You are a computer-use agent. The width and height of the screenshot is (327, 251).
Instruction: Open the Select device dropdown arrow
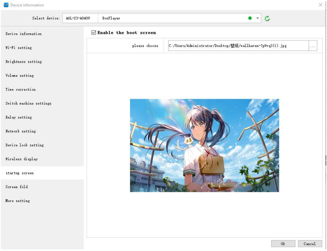tap(258, 18)
